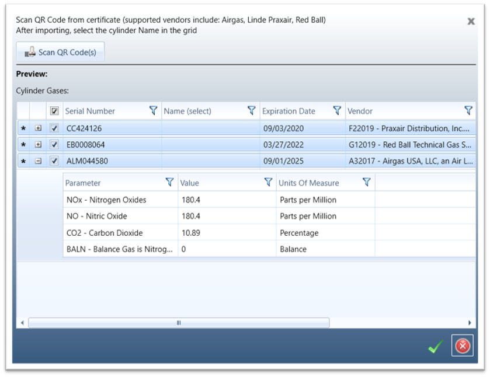This screenshot has height=377, width=490.
Task: Click the scrollbar right arrow
Action: coord(470,323)
